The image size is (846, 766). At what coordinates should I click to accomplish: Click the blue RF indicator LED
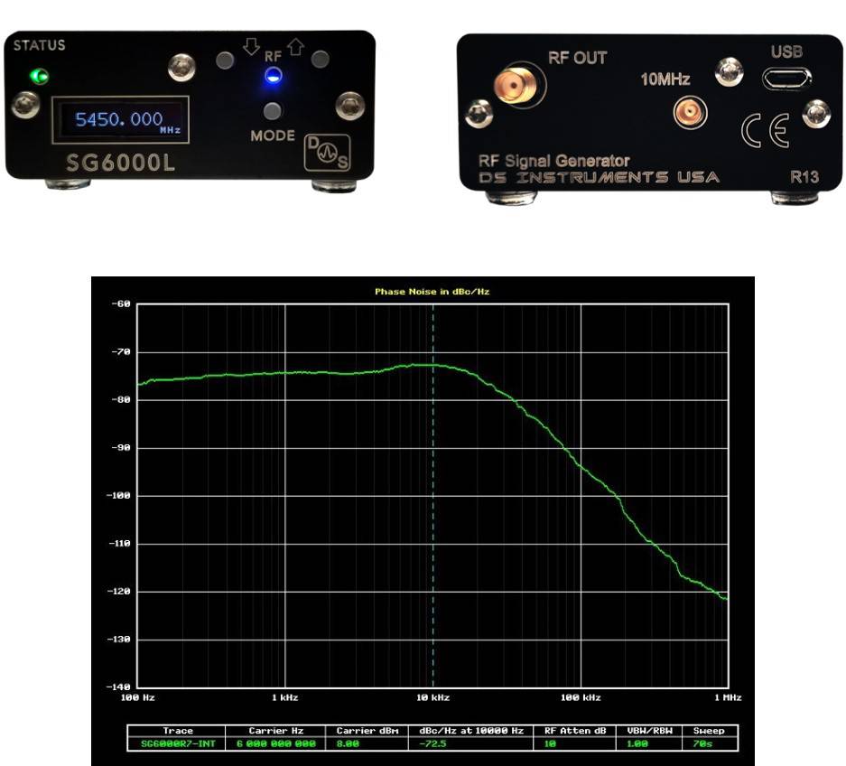point(274,76)
